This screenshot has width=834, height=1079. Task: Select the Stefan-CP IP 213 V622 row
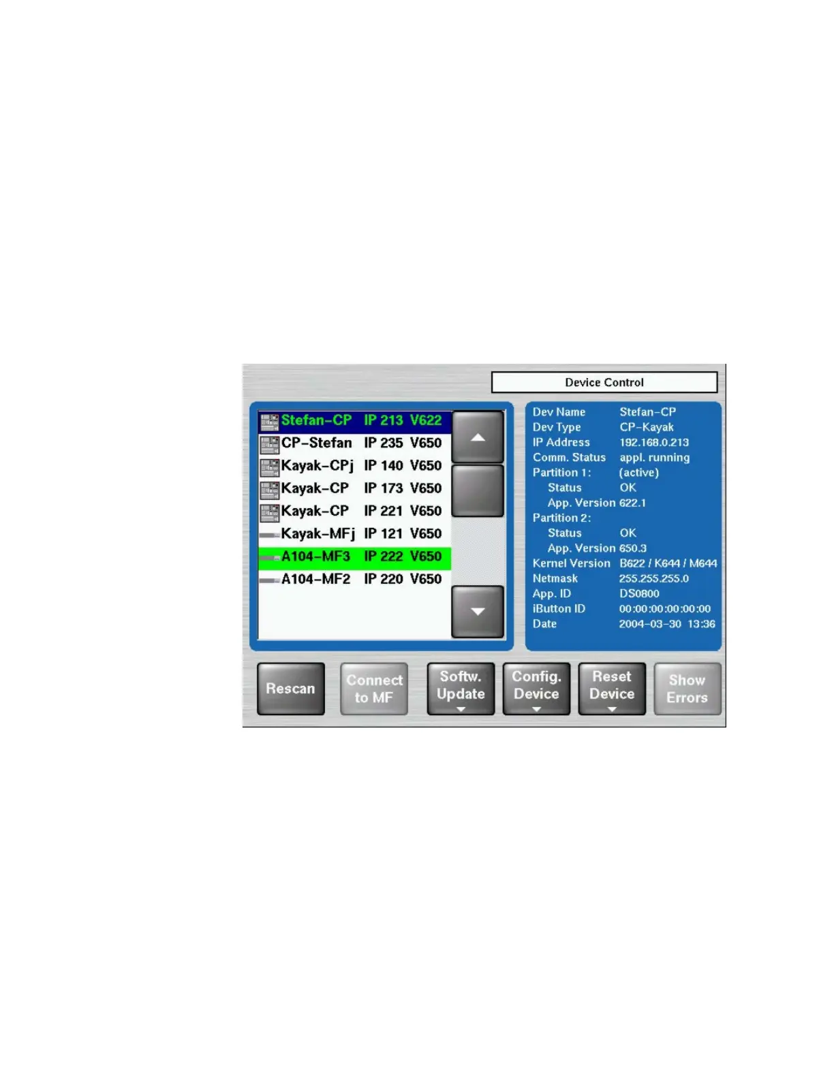pos(354,422)
